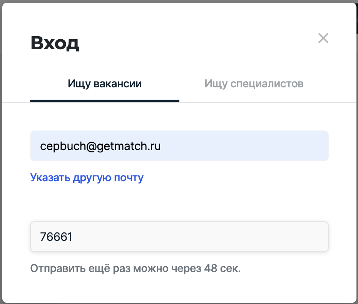Viewport: 358px width, 304px height.
Task: Click the Указать другую почту link
Action: point(87,178)
